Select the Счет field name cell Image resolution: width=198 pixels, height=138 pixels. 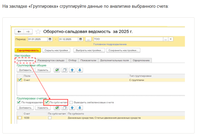tap(76, 80)
